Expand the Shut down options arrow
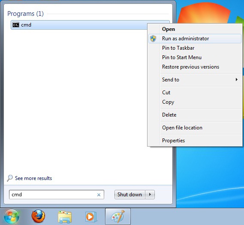The image size is (244, 225). (150, 195)
